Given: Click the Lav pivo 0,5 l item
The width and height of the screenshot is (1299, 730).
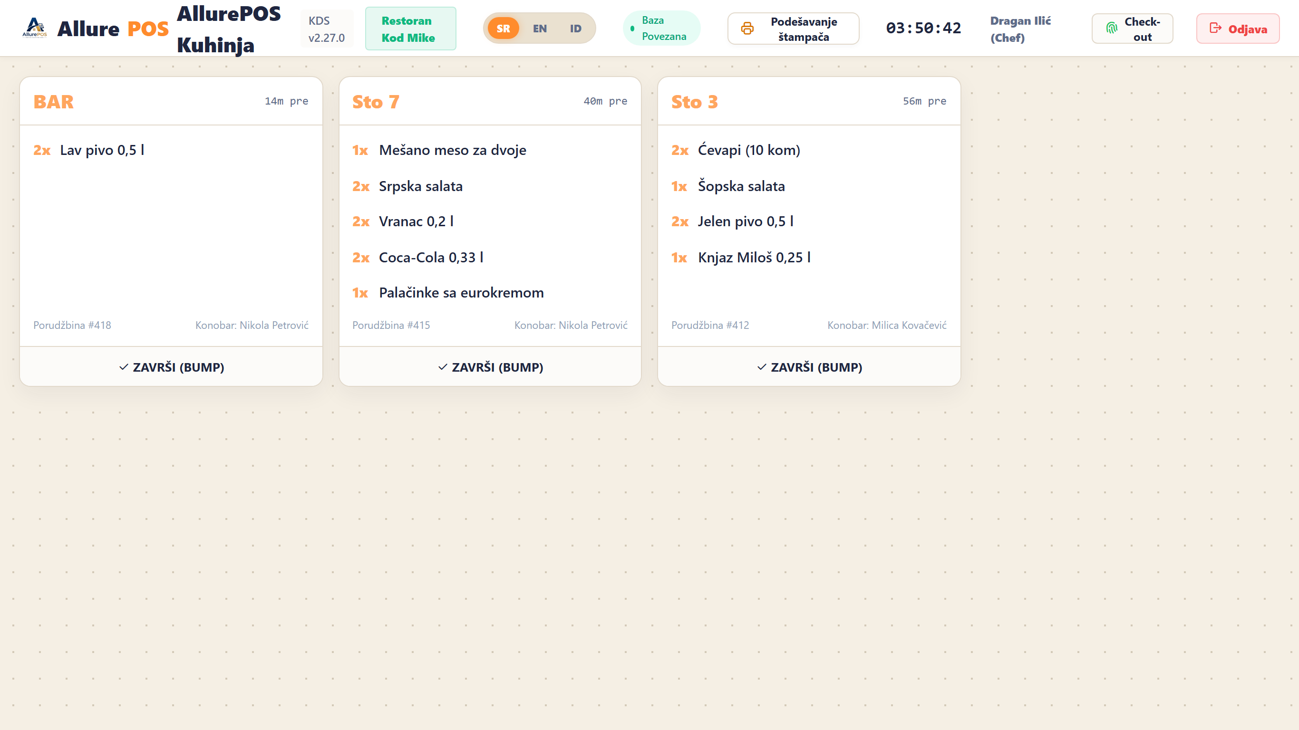Looking at the screenshot, I should (x=102, y=150).
